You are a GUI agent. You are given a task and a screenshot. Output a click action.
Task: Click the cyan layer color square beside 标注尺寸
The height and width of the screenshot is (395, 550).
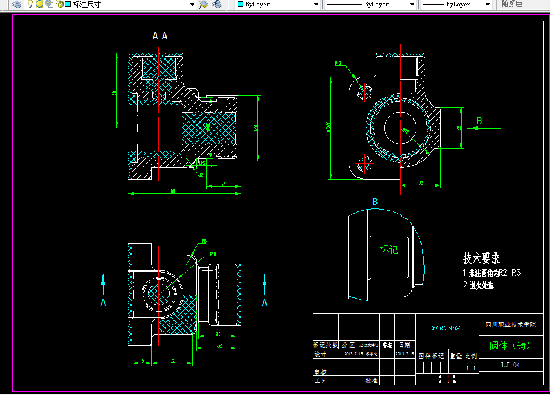pyautogui.click(x=68, y=4)
